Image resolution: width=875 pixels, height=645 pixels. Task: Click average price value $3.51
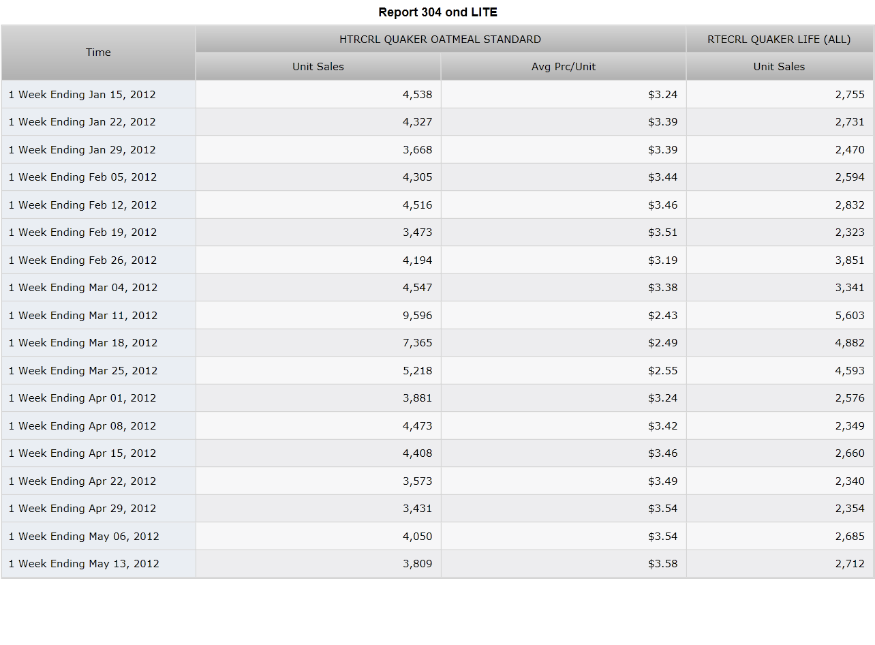point(662,232)
